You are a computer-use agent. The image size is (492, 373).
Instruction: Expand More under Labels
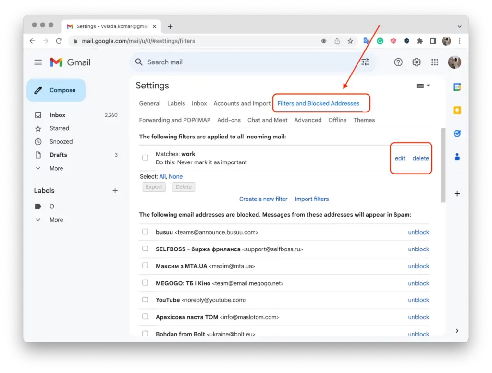56,220
